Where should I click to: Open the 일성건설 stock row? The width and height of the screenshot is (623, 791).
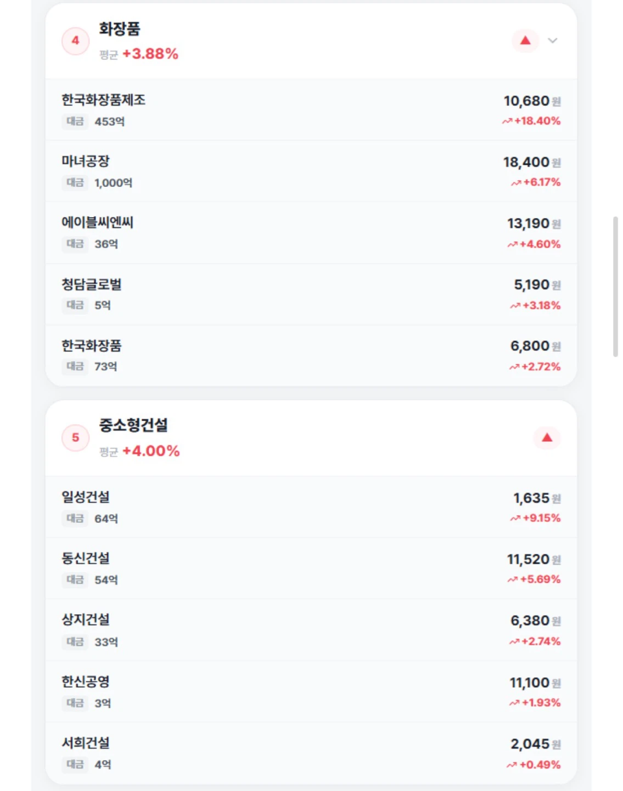311,507
